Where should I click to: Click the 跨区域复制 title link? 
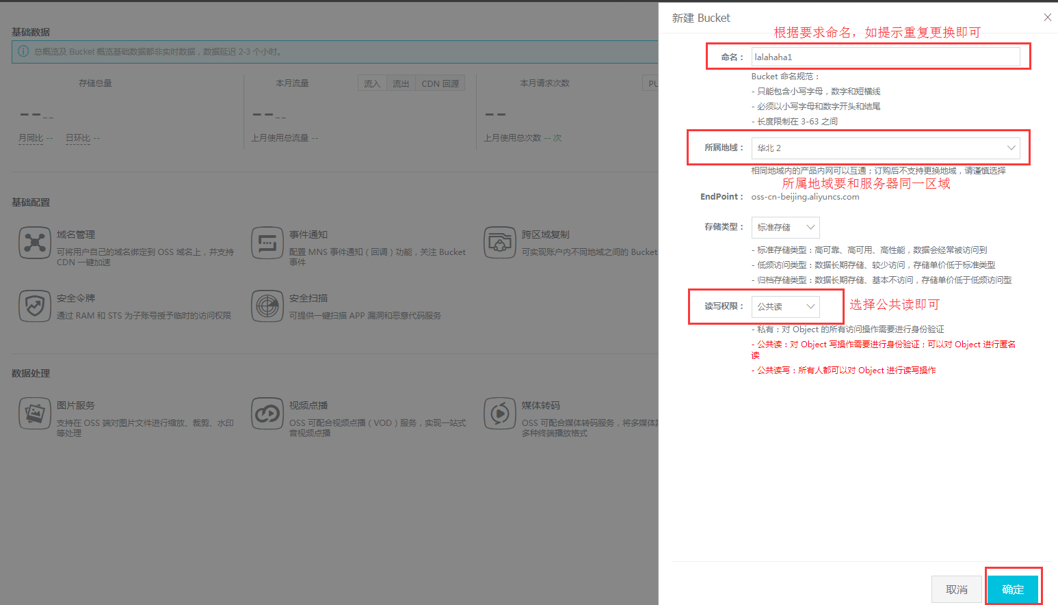coord(546,234)
